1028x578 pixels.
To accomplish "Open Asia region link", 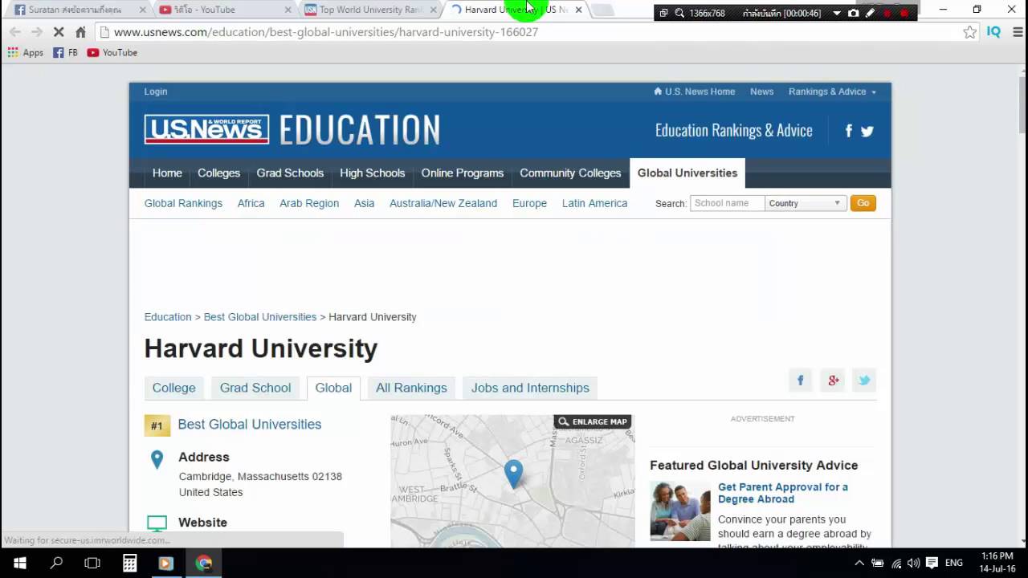I will click(365, 203).
